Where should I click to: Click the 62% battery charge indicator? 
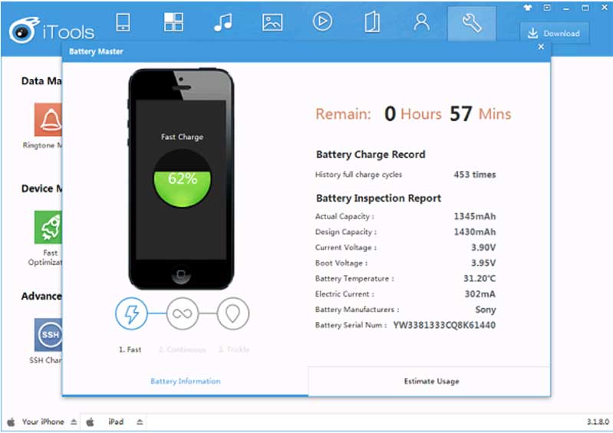[183, 179]
